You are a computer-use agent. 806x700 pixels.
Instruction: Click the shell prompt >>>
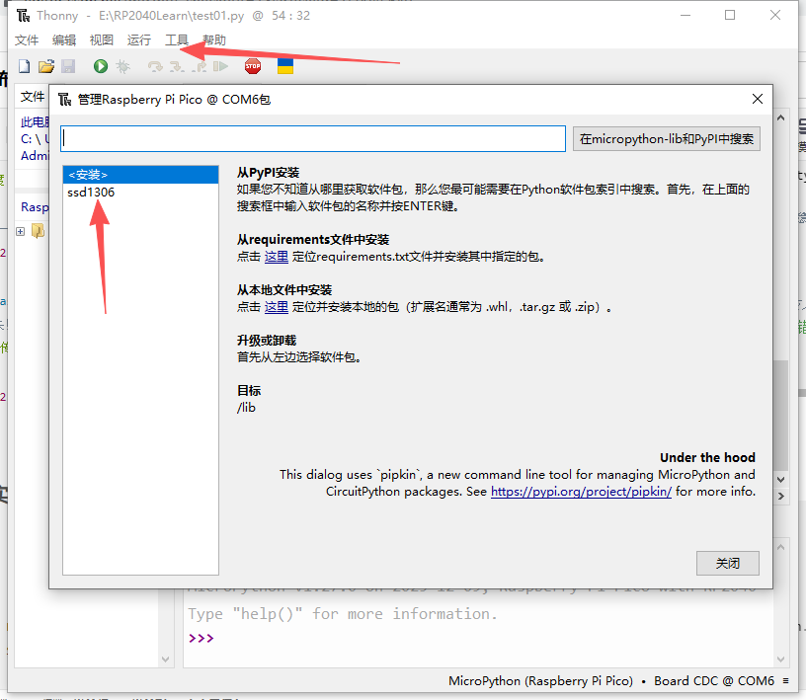point(201,638)
